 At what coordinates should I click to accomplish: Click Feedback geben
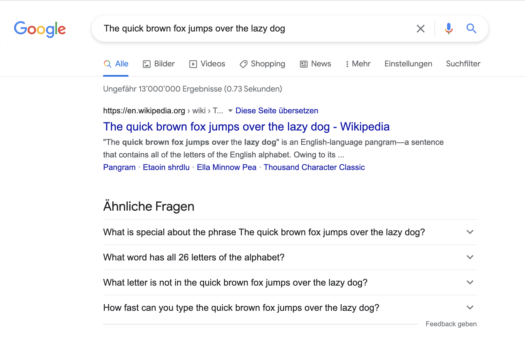451,324
